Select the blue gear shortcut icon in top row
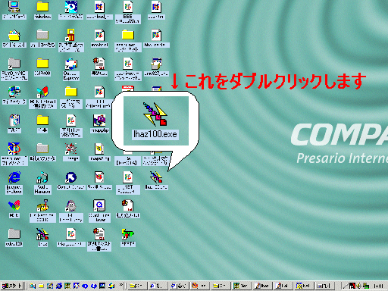 tap(71, 7)
